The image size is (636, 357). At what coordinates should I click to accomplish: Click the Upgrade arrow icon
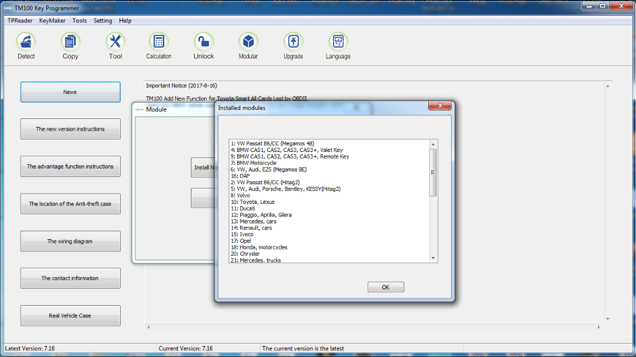293,46
